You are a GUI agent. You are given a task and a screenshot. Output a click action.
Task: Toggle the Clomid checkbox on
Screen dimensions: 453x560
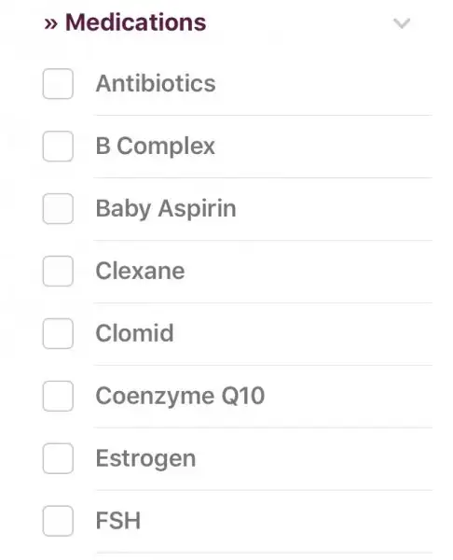tap(58, 333)
